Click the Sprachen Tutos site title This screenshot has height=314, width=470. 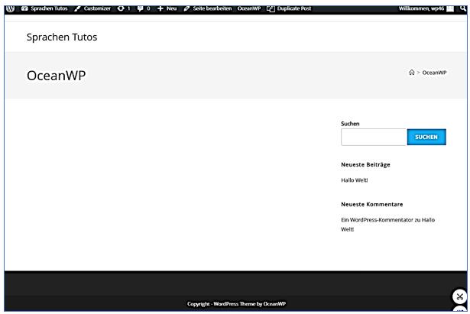click(62, 37)
